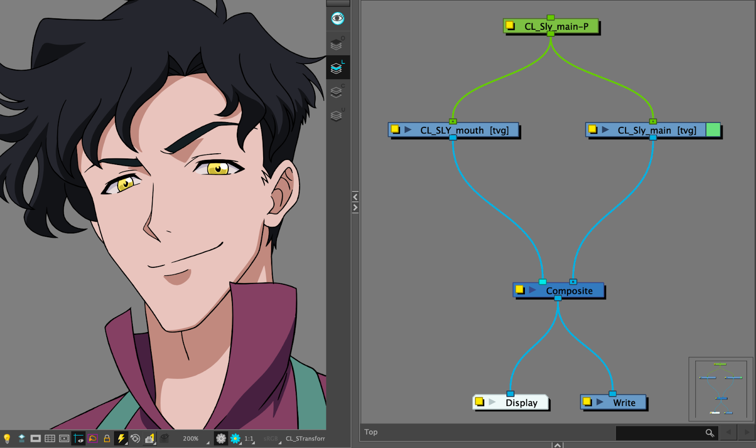756x448 pixels.
Task: Toggle enable square on CL_SLY_mouth node
Action: [395, 130]
